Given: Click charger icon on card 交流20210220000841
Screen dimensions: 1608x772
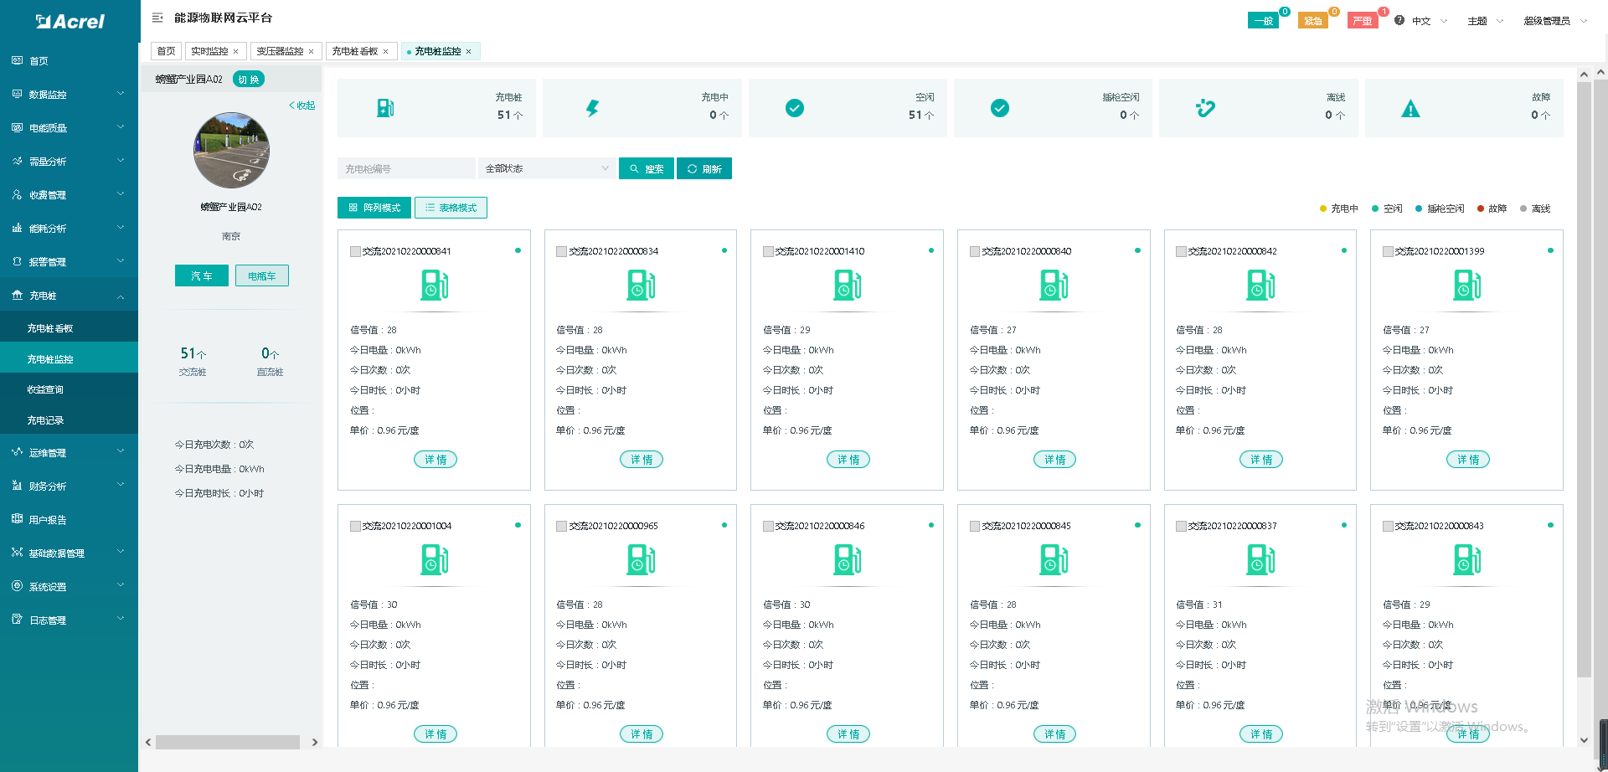Looking at the screenshot, I should click(x=434, y=286).
